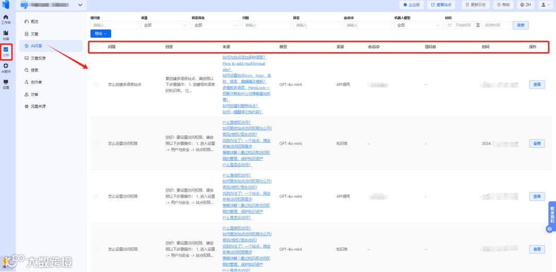Click the 概览 gauge icon in the sidebar

click(x=26, y=22)
